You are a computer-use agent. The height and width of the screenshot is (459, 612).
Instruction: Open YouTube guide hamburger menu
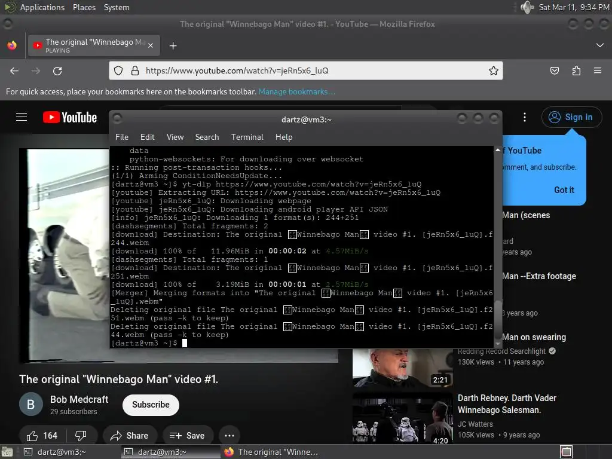[x=22, y=117]
